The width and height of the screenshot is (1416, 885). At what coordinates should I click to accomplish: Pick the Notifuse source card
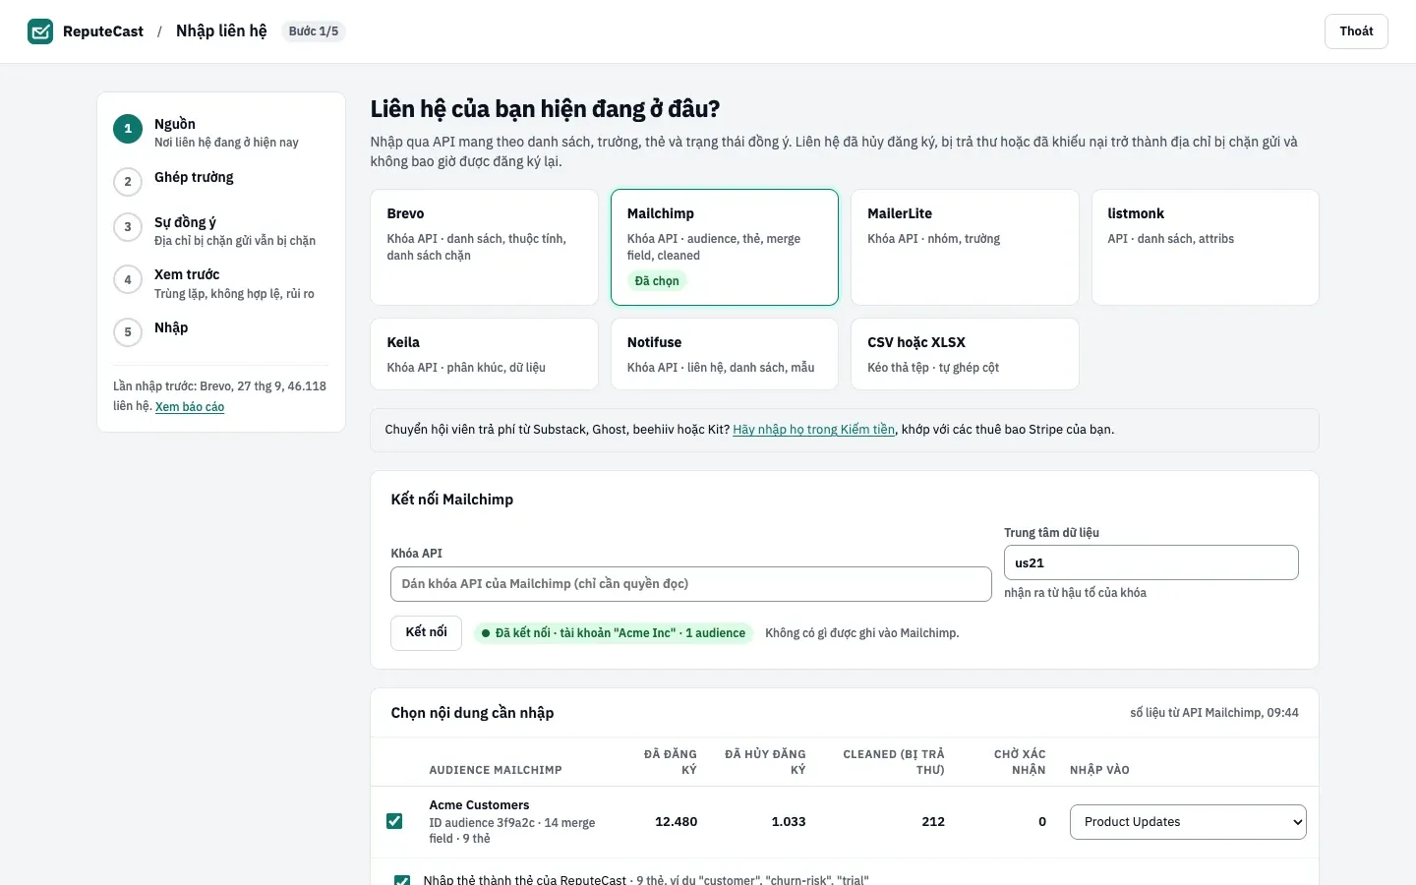coord(725,354)
